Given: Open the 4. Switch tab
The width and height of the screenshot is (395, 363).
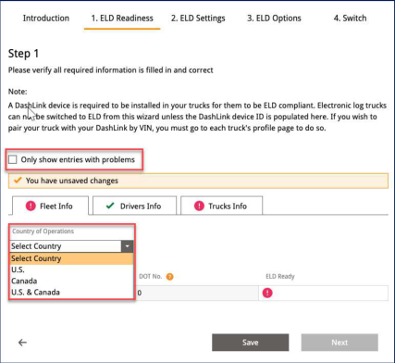Looking at the screenshot, I should pos(350,19).
